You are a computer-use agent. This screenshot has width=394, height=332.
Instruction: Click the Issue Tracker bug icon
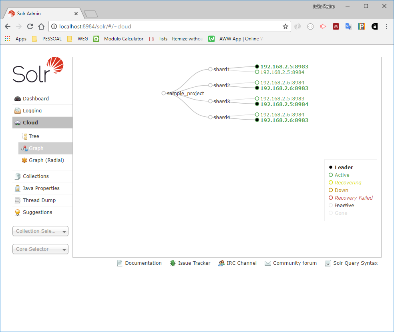(x=173, y=263)
